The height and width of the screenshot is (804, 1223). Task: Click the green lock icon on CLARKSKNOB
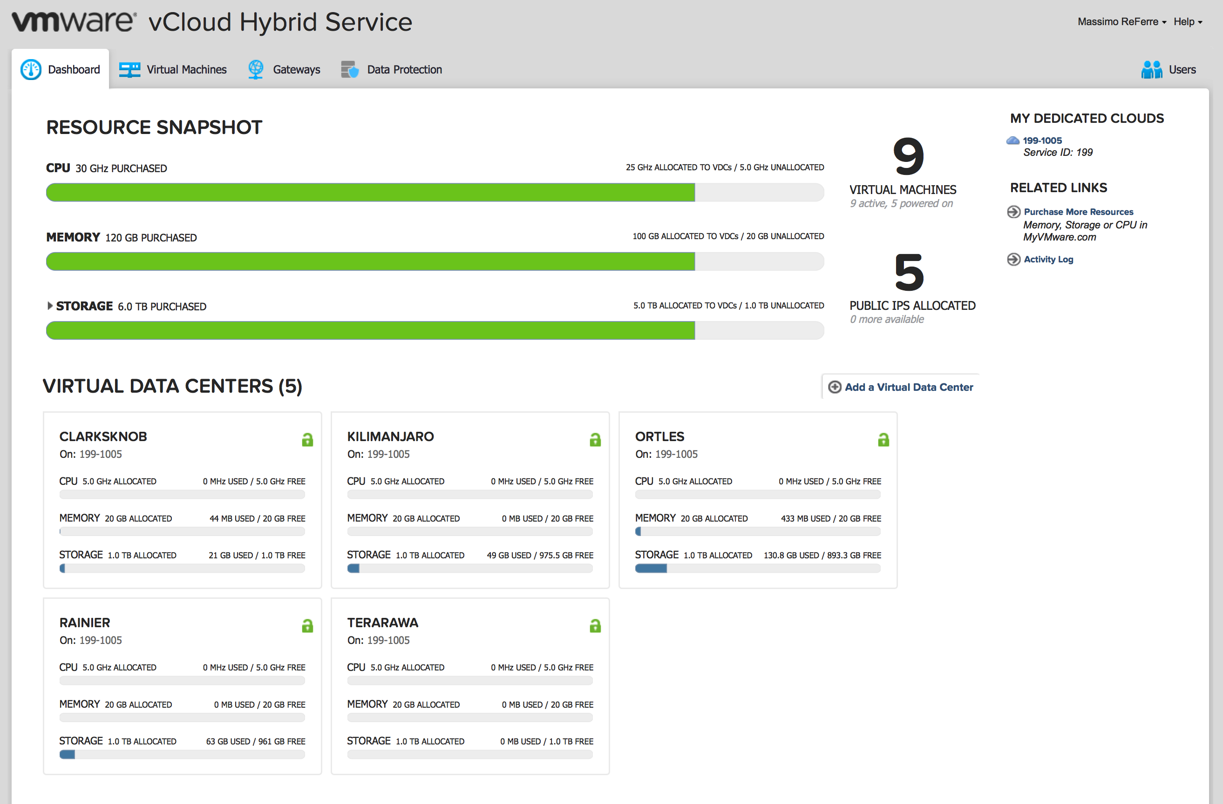coord(307,440)
